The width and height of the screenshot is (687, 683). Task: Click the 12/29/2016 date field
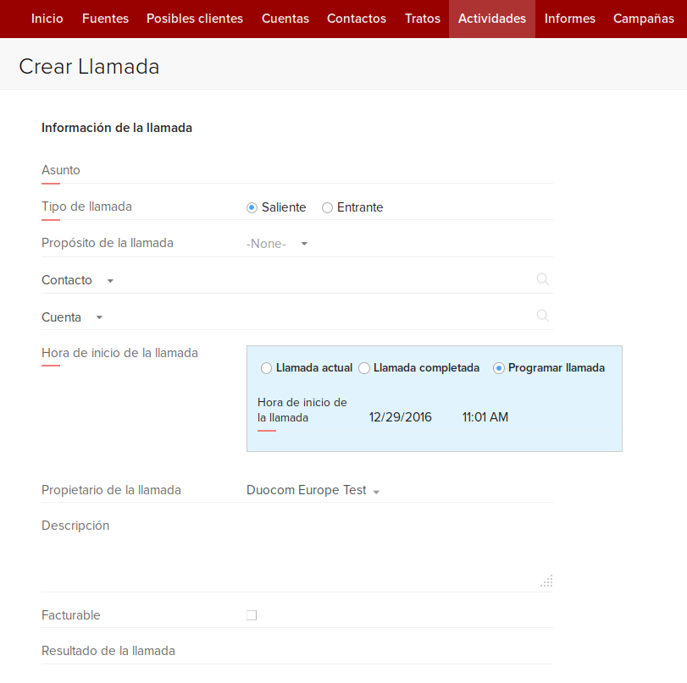pos(401,417)
